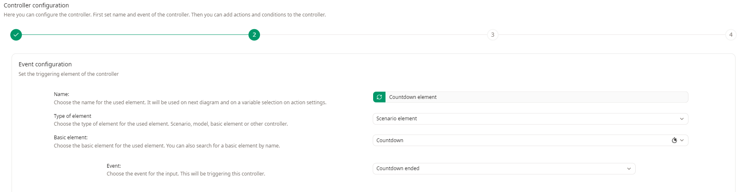The image size is (738, 192).
Task: Click the countdown timer icon in dropdown
Action: click(x=674, y=140)
